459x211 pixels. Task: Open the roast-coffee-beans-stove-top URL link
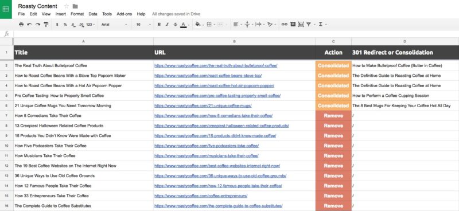(x=208, y=76)
